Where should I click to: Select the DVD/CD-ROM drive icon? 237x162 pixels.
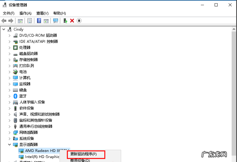15,35
